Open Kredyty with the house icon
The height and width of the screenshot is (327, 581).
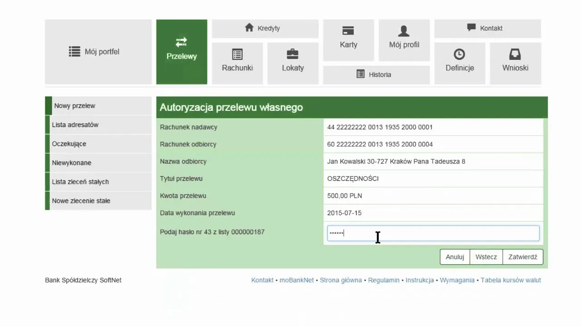click(249, 28)
